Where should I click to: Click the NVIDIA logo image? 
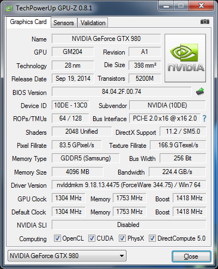(185, 58)
